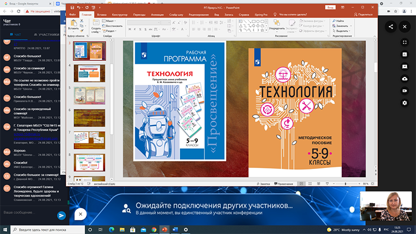Click the Format Painter brush icon

click(82, 31)
